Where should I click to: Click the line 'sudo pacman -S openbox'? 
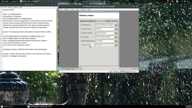(12, 16)
